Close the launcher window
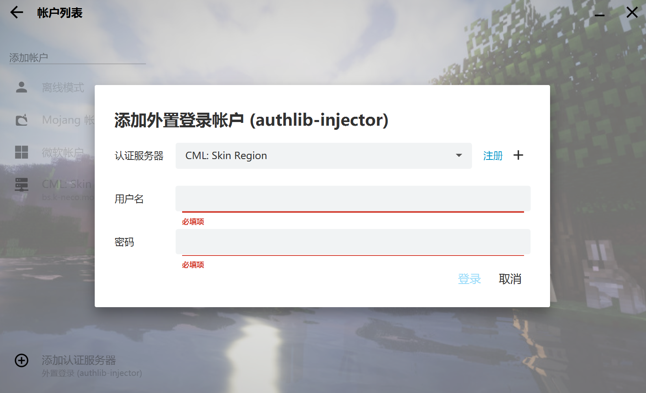646x393 pixels. tap(632, 13)
